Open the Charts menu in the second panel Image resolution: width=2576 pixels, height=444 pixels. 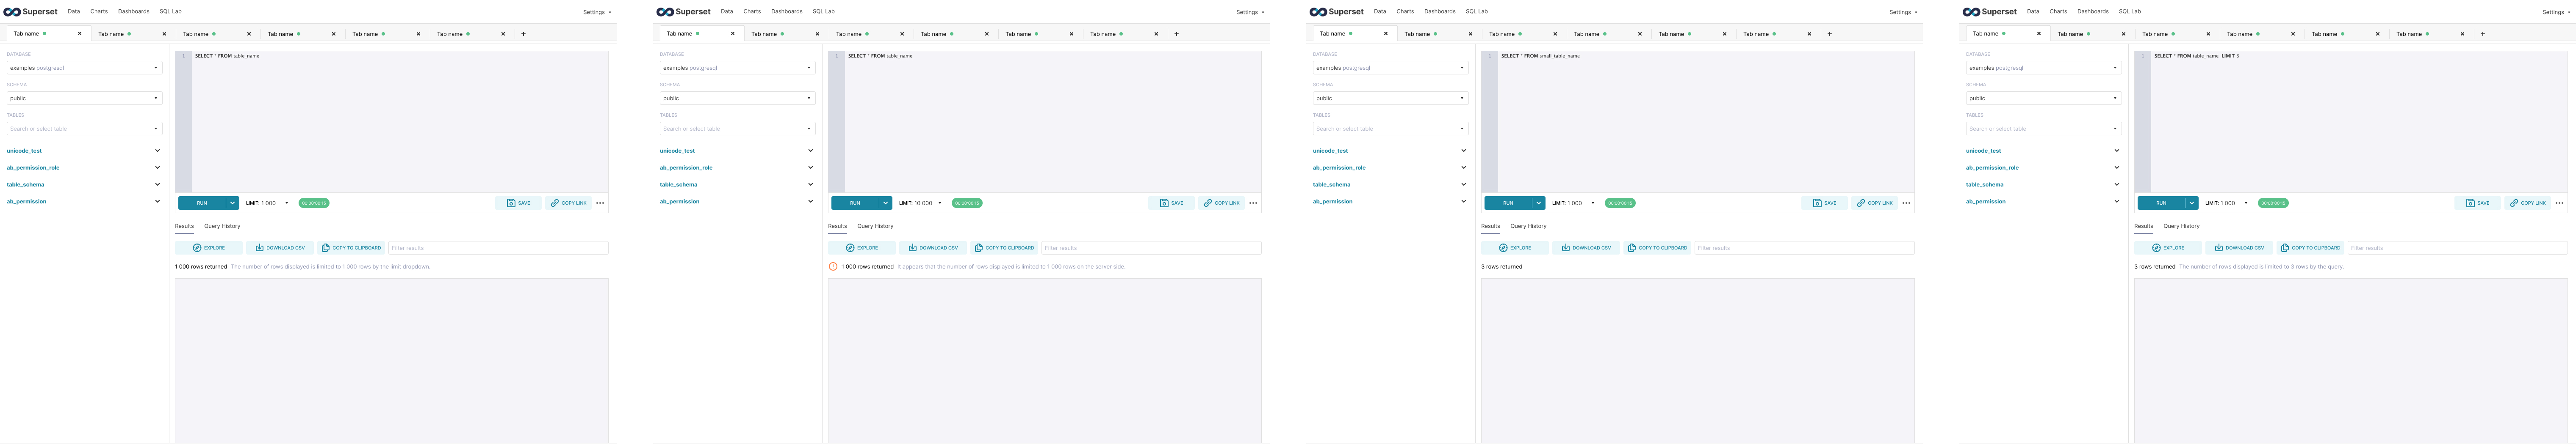(x=752, y=12)
